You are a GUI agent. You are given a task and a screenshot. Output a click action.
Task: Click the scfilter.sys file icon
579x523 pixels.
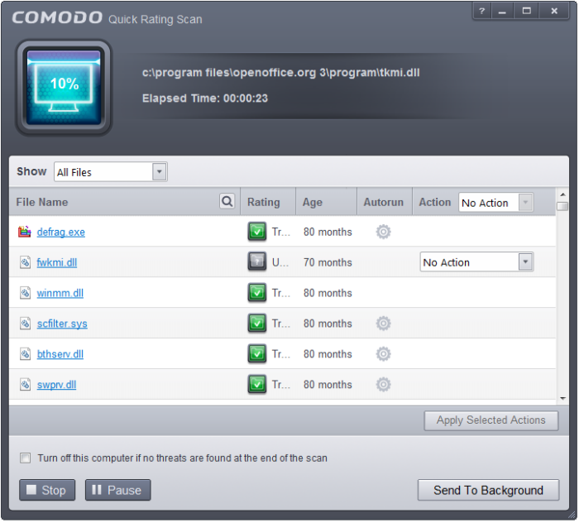coord(25,324)
